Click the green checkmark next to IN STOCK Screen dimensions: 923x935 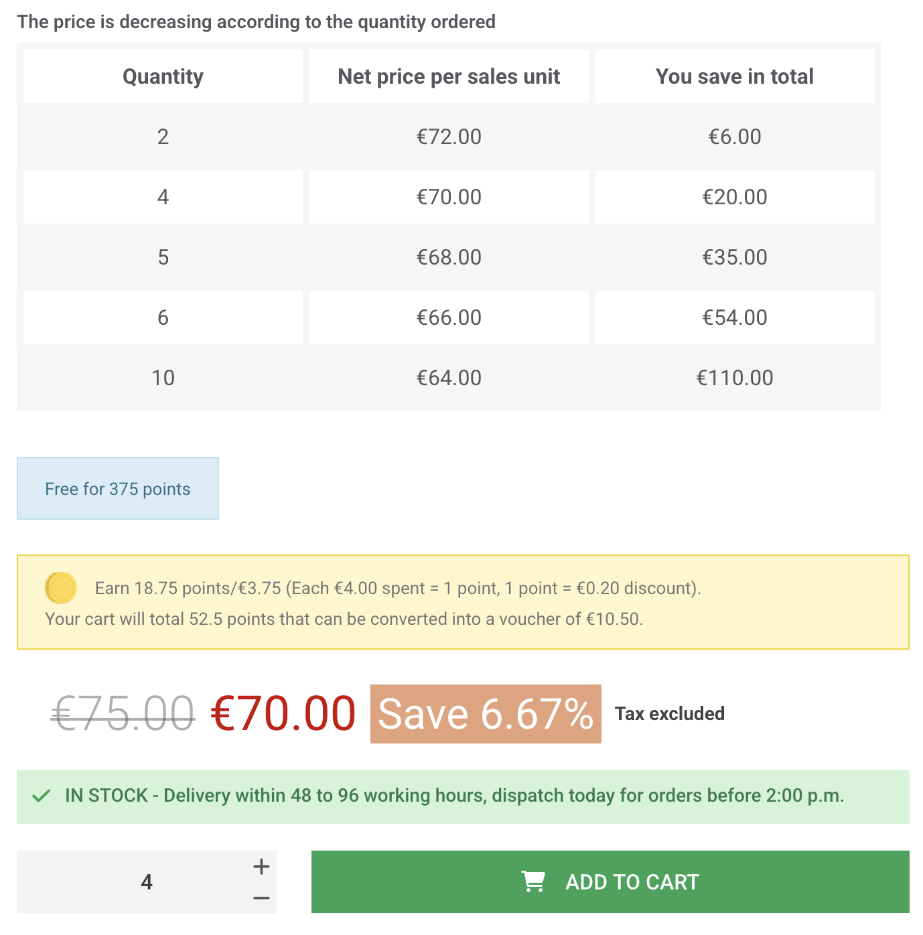click(x=41, y=796)
